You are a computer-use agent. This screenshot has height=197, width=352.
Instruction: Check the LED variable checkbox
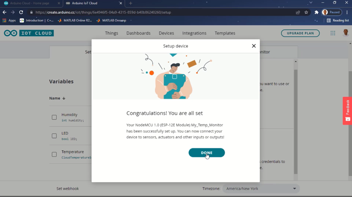point(54,136)
